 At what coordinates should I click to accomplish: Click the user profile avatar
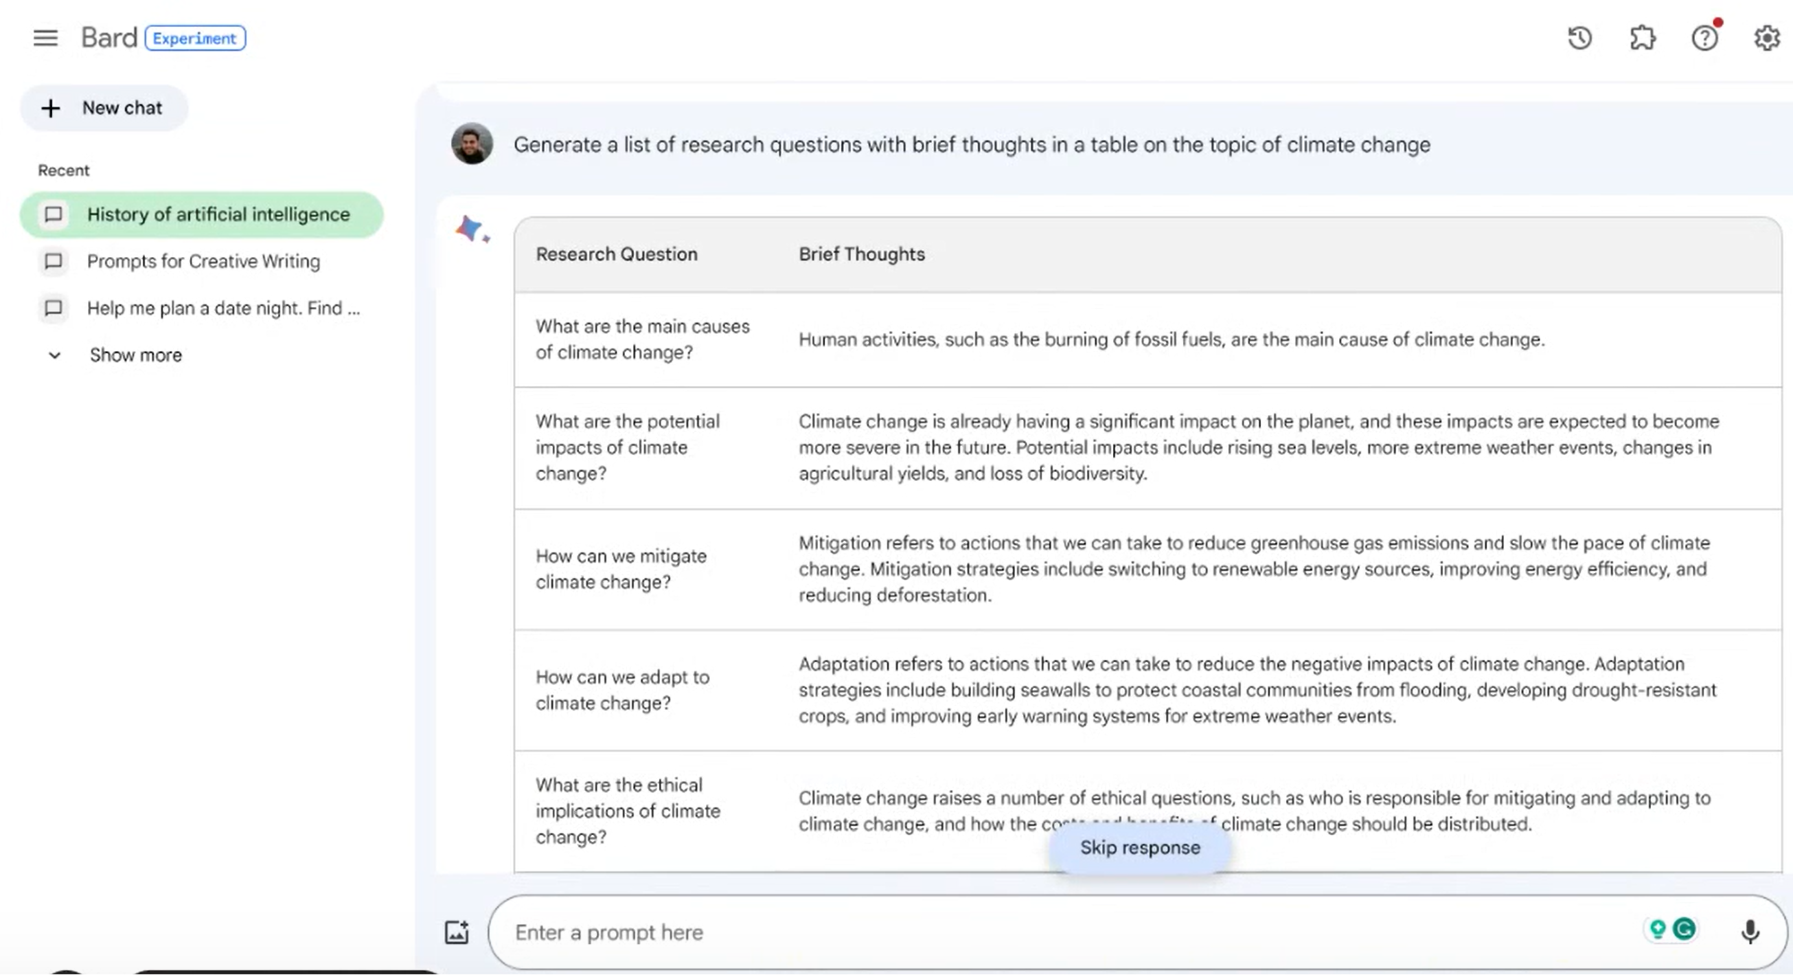click(472, 144)
